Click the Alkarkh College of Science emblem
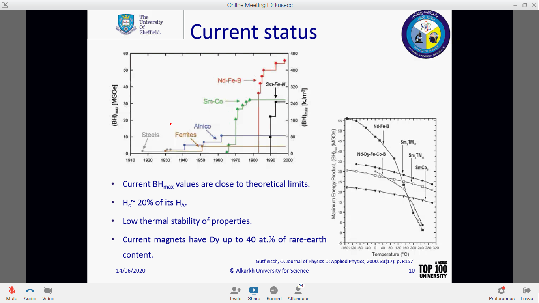Screen dimensions: 539x303 coord(426,34)
